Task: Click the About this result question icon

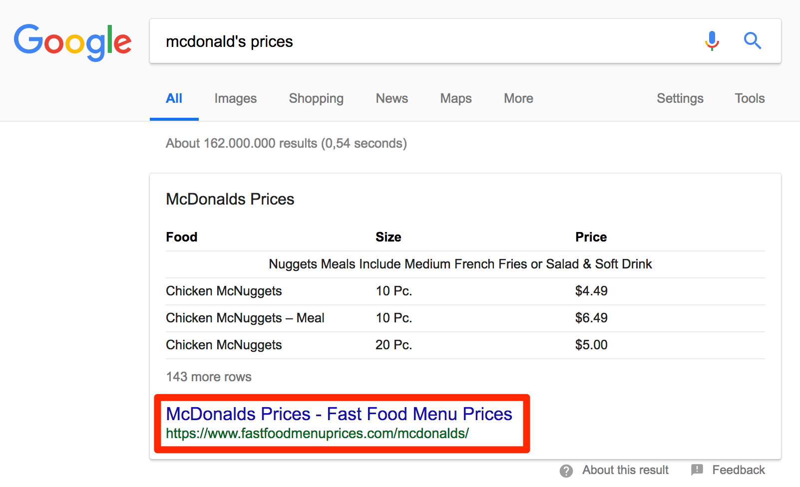Action: tap(566, 471)
